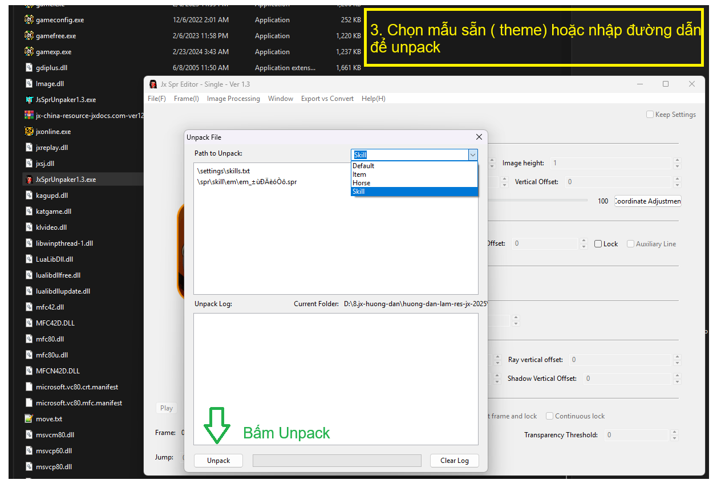Open the Image Processing menu
Screen dimensions: 721x488
[233, 99]
